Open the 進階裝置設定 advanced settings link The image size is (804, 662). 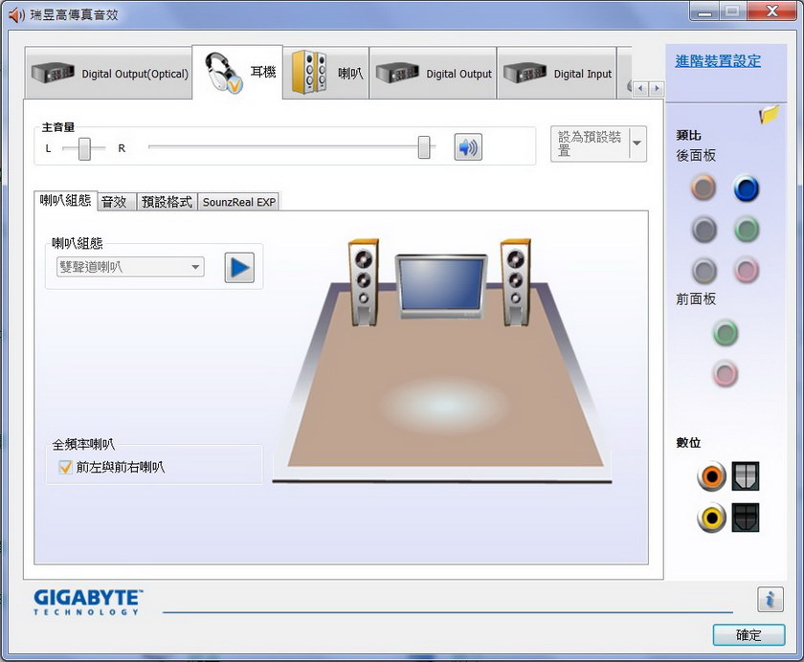pyautogui.click(x=718, y=61)
